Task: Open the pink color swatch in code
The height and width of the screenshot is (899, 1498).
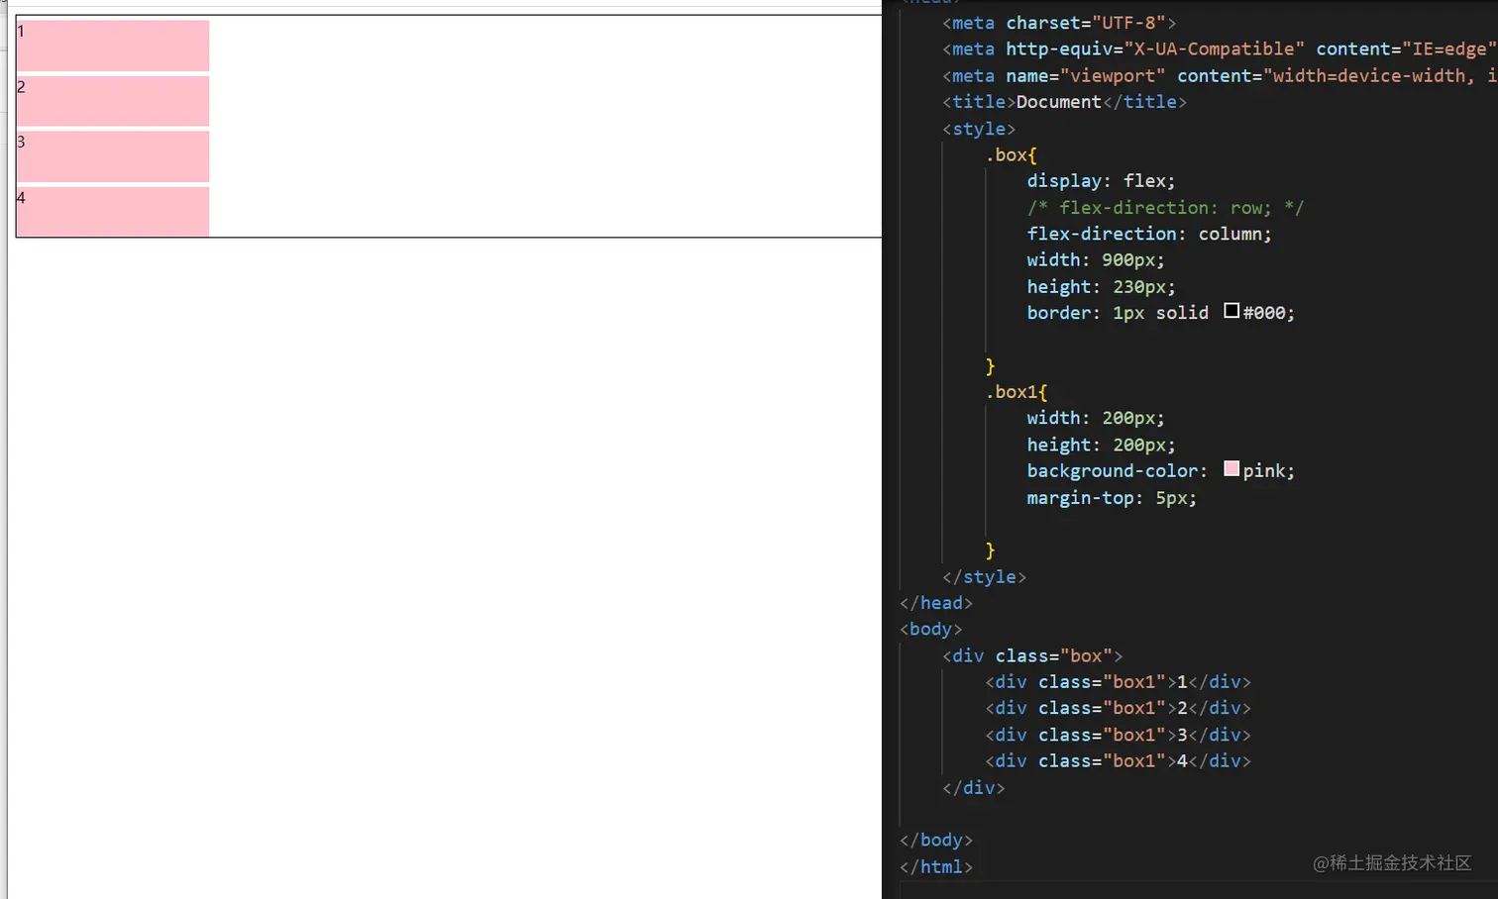Action: pos(1231,469)
